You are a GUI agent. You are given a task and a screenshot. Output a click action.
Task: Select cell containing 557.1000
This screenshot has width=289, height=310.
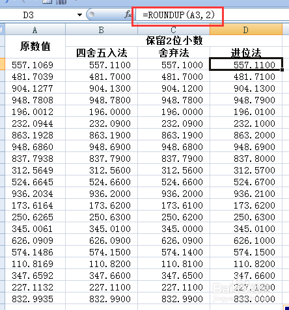click(174, 65)
